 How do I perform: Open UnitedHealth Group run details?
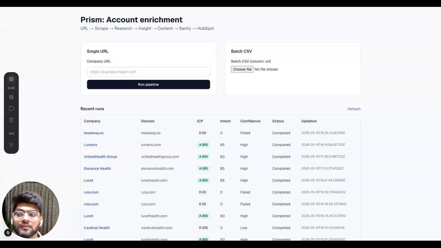[x=100, y=157]
